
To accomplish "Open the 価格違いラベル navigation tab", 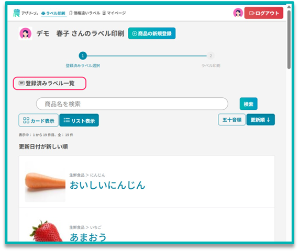I will click(84, 13).
